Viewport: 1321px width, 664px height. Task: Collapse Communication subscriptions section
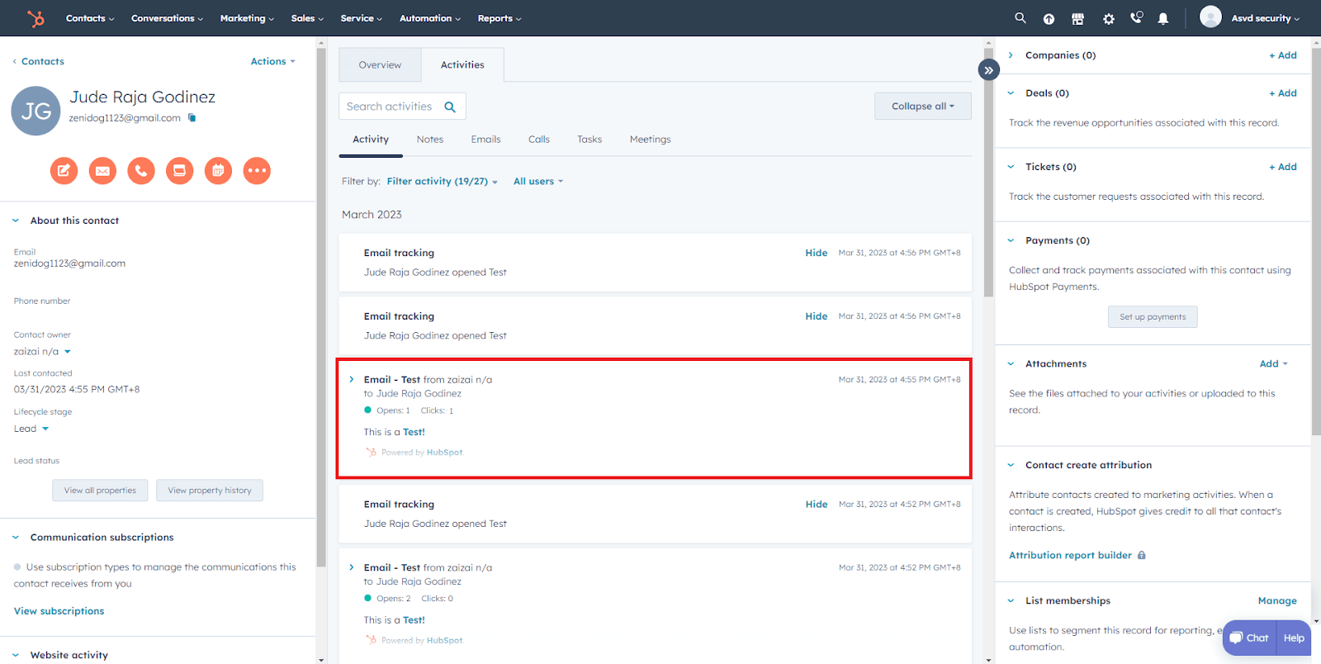click(16, 538)
